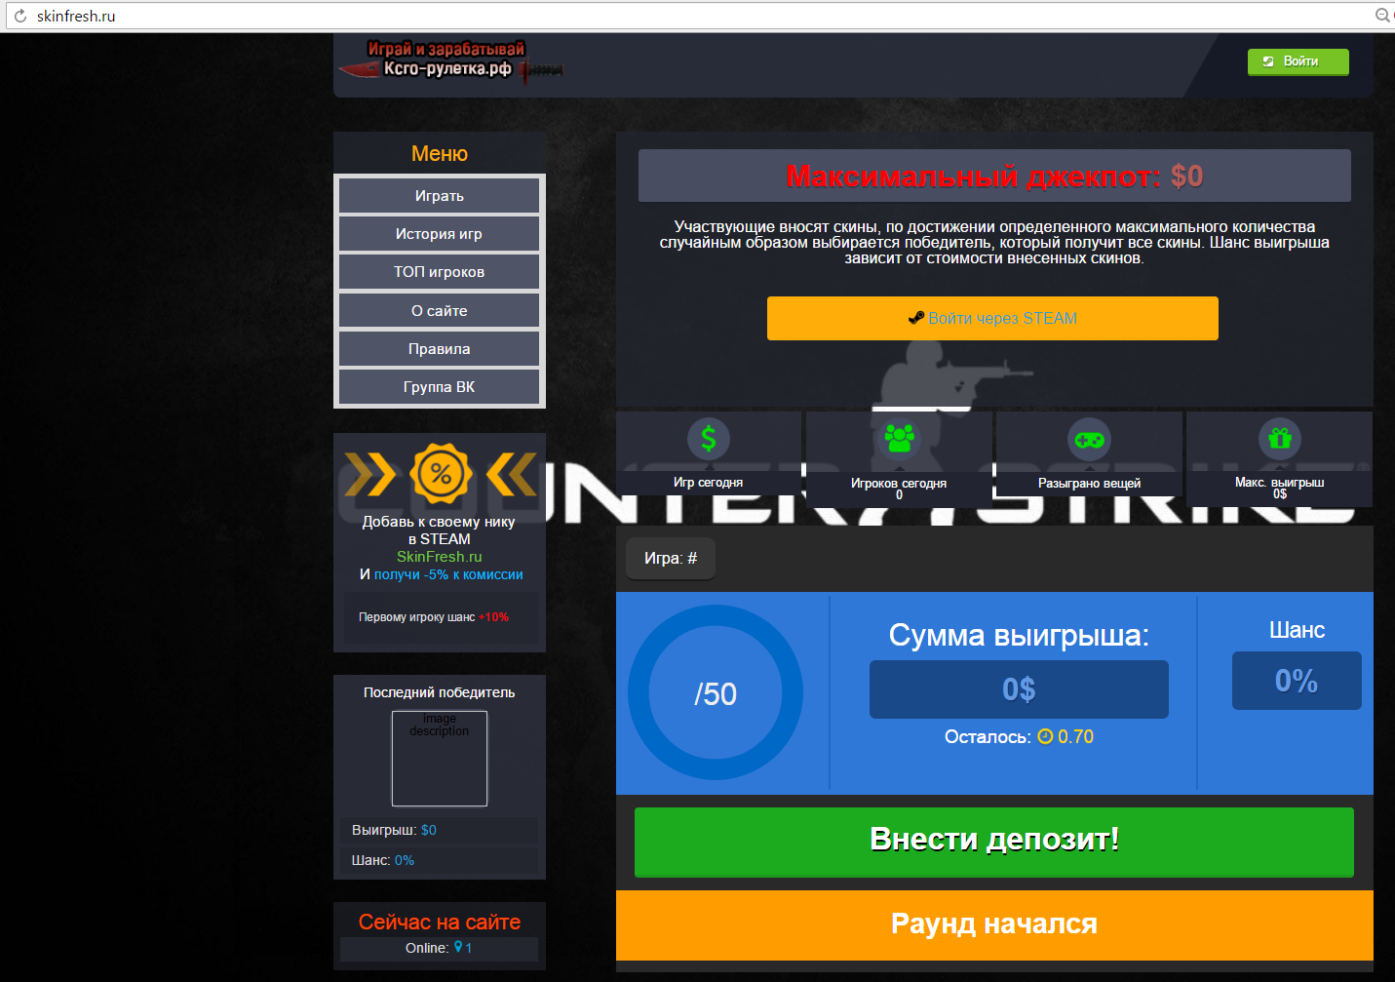Click the gift Макс. выигрыш icon
This screenshot has height=982, width=1395.
point(1280,439)
